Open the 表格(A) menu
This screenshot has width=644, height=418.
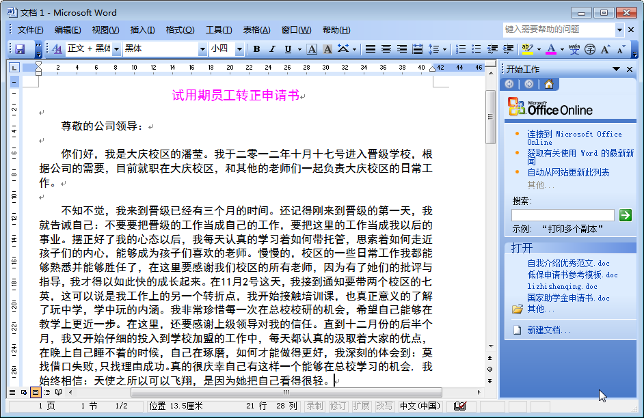tap(256, 30)
